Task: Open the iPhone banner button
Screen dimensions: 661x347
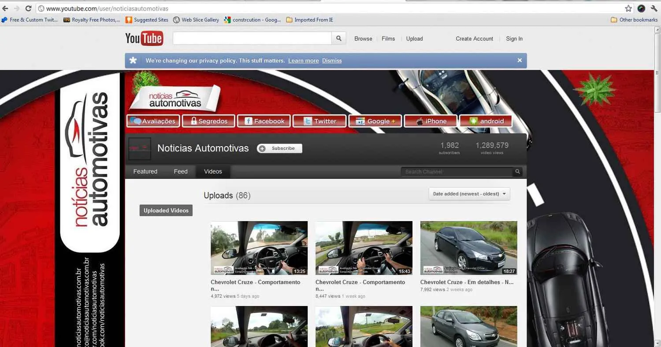Action: point(431,121)
